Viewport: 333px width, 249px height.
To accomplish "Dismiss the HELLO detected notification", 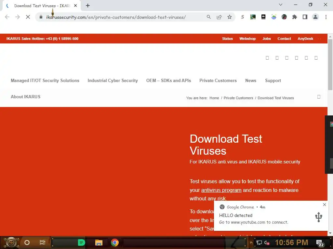I will click(x=324, y=205).
